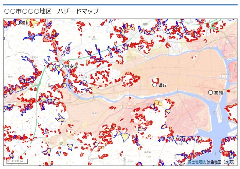Click the ハザードマップ page title
The height and width of the screenshot is (169, 240).
[x=52, y=11]
